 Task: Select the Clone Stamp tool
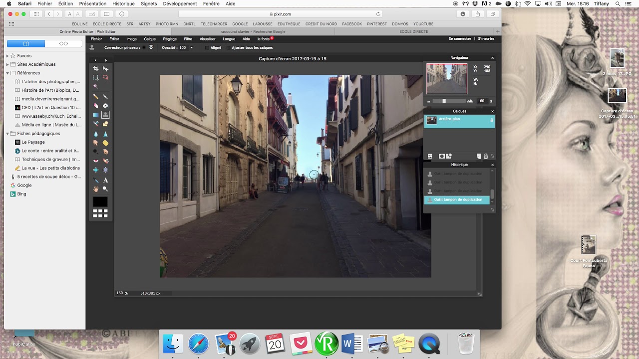105,115
